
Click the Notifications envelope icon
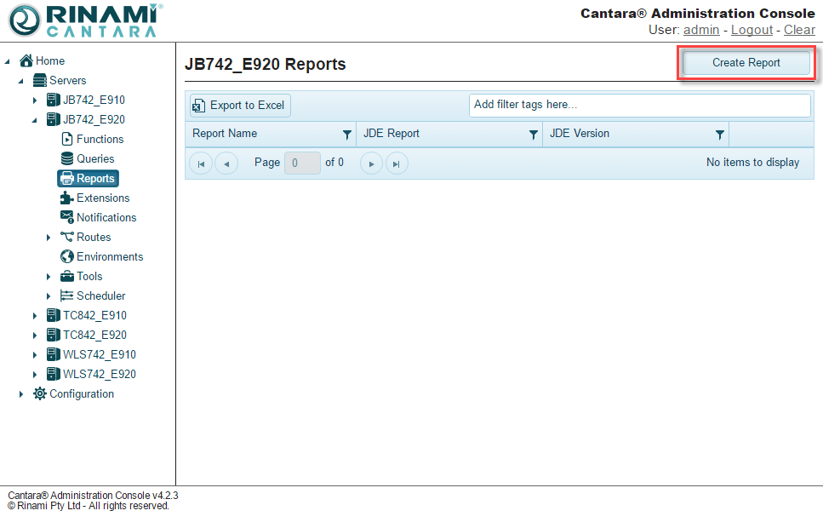67,218
